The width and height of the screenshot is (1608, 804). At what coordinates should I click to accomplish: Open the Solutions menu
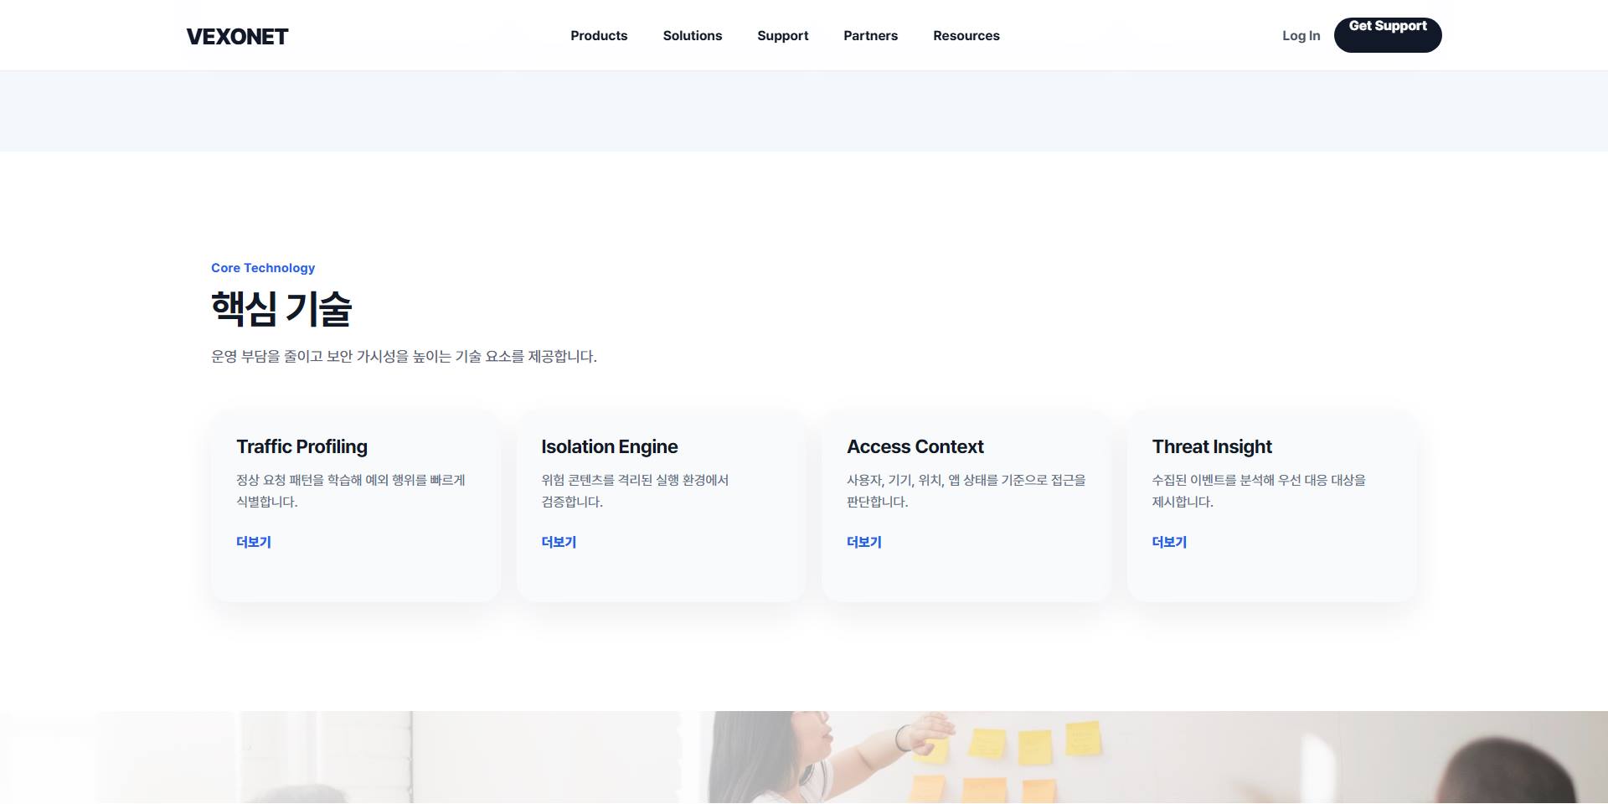(693, 35)
